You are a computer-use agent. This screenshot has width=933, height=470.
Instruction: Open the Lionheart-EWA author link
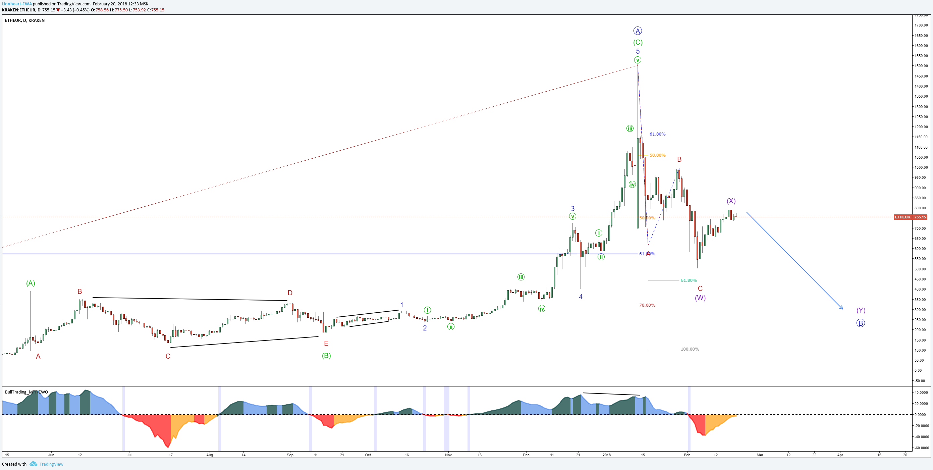tap(17, 4)
